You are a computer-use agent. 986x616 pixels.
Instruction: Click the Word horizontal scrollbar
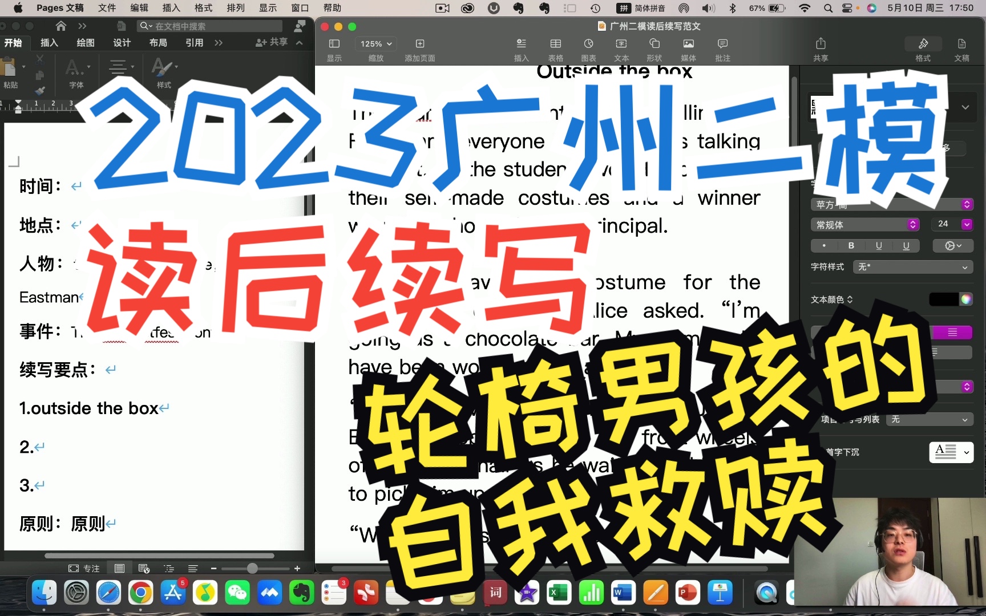159,556
